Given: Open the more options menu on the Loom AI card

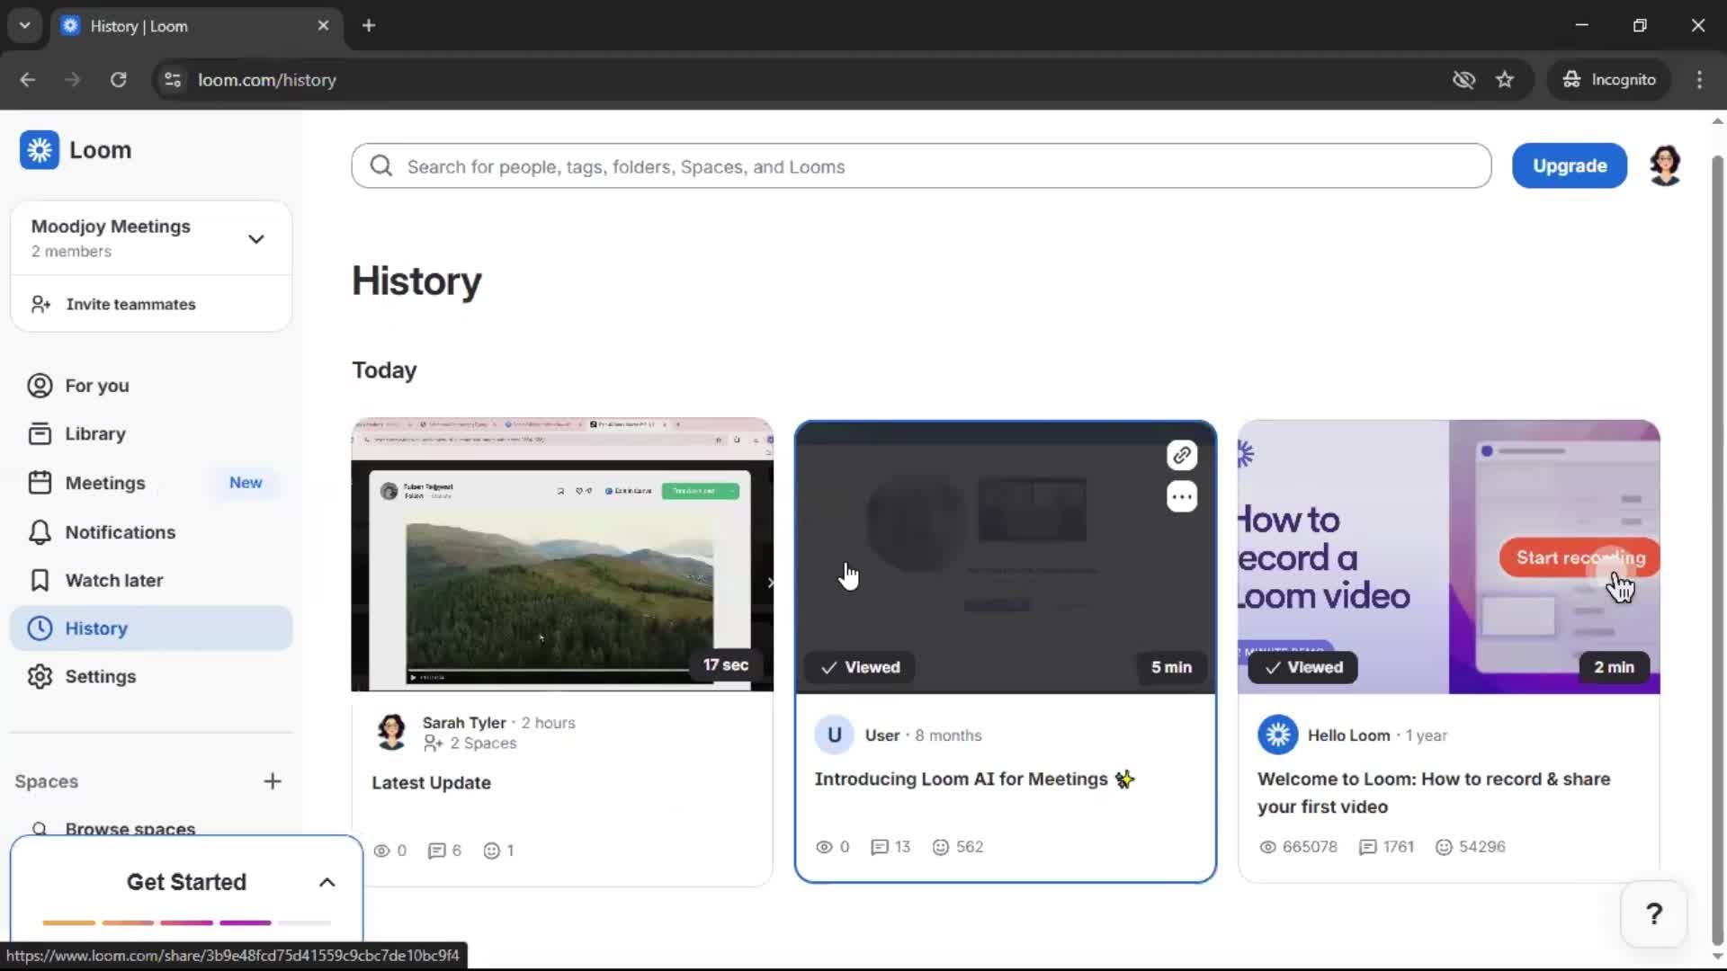Looking at the screenshot, I should (x=1182, y=496).
